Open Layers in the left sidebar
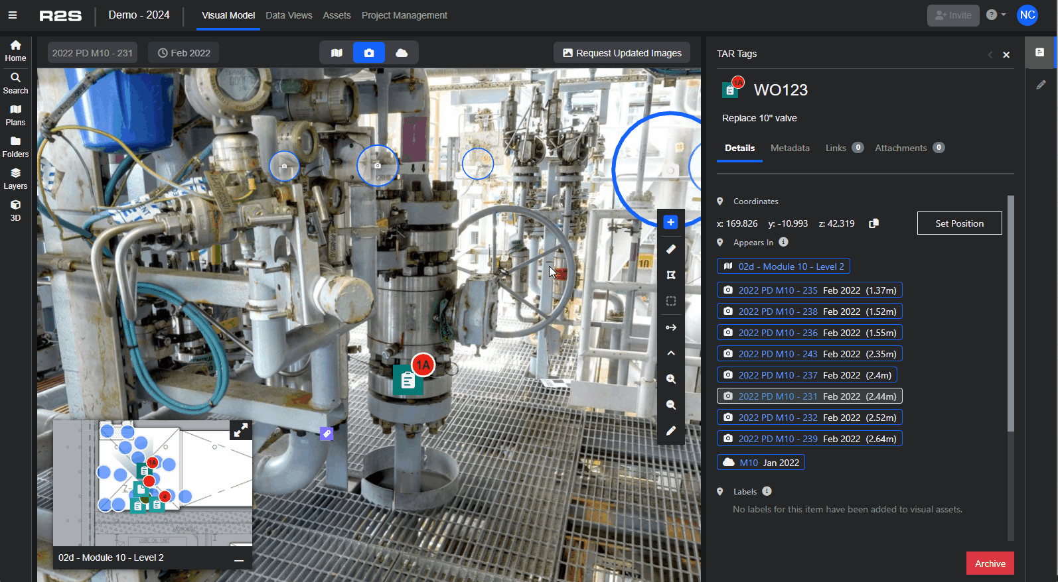Image resolution: width=1058 pixels, height=582 pixels. pyautogui.click(x=15, y=178)
